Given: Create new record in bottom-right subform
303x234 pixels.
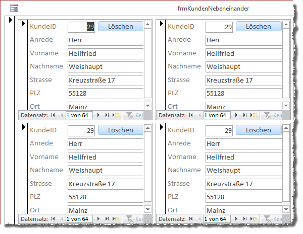Looking at the screenshot, I should click(x=254, y=219).
